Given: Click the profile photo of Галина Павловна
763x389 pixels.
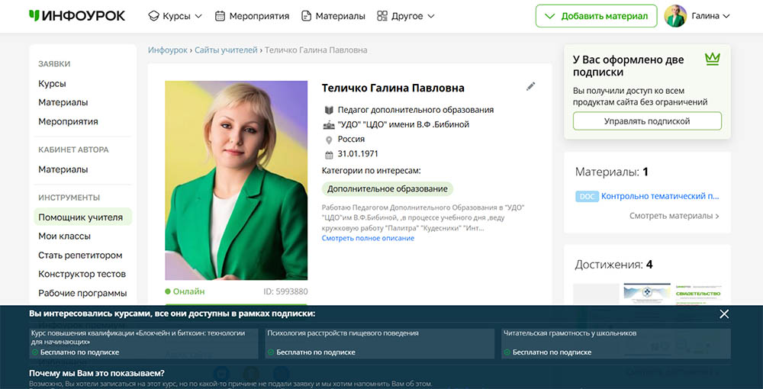Looking at the screenshot, I should coord(237,180).
